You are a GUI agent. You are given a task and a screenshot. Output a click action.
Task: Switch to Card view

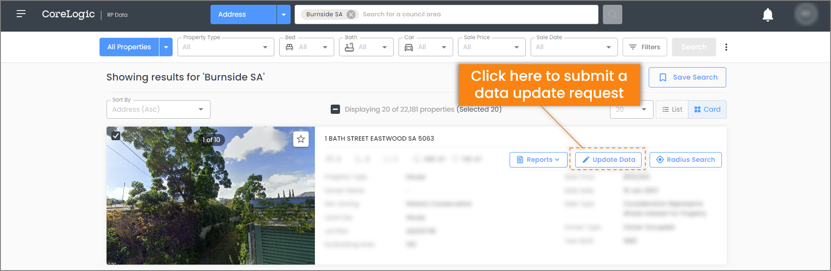tap(707, 109)
